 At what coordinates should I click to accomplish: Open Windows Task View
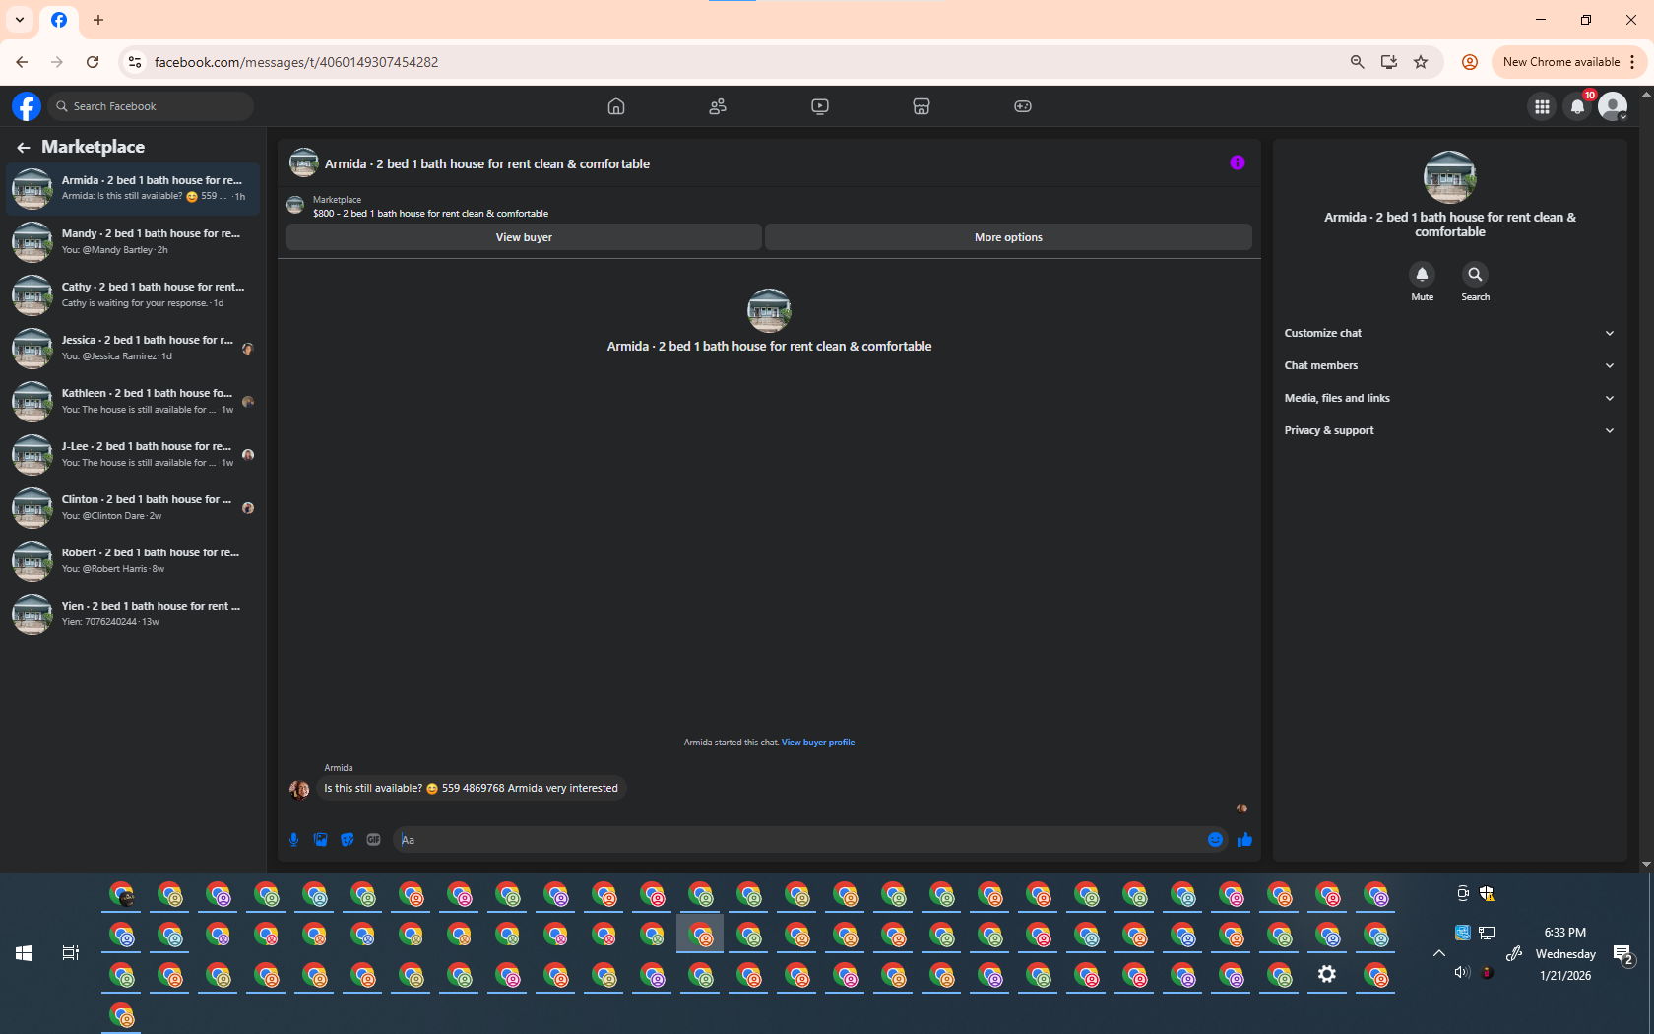70,953
